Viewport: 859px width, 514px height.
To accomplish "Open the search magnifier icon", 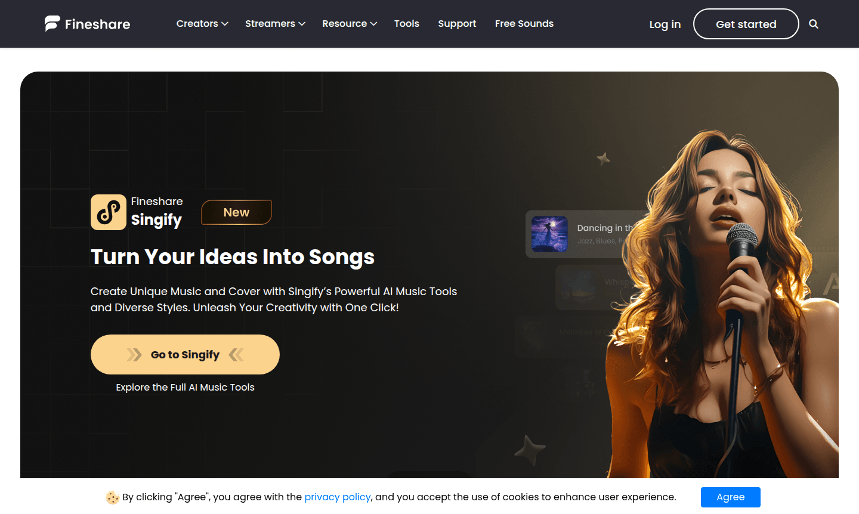I will point(814,24).
